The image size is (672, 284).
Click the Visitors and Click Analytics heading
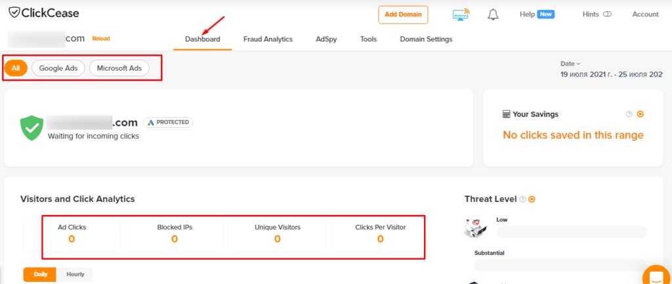[77, 199]
